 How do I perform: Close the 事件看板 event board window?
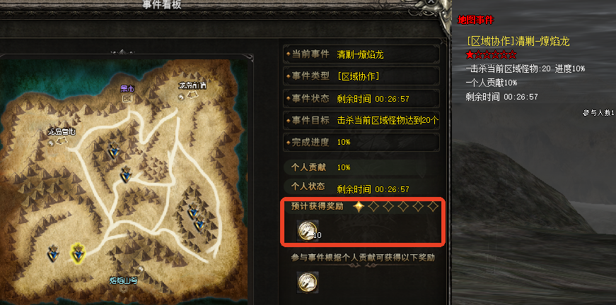click(x=431, y=2)
